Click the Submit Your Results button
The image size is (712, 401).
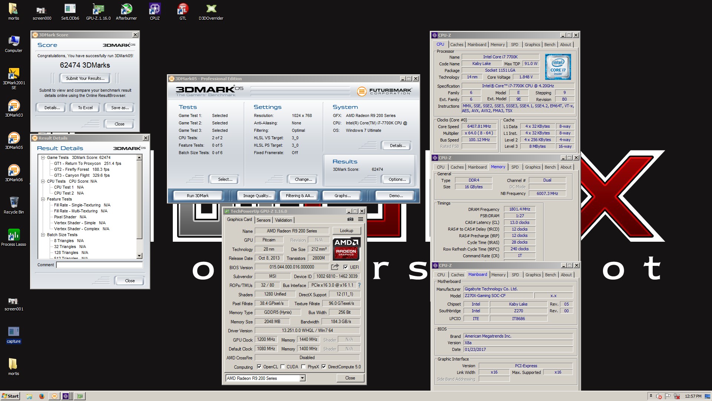coord(85,78)
